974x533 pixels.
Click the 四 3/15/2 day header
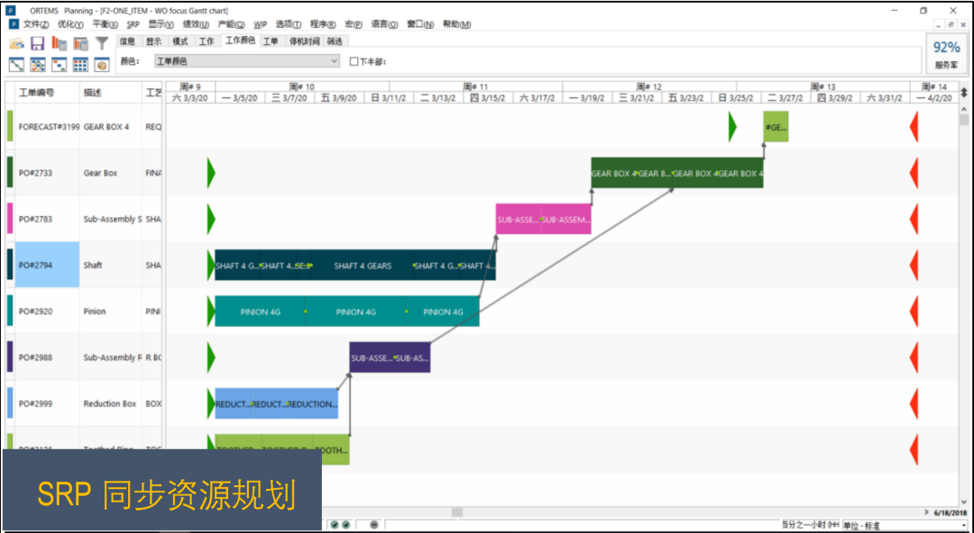tap(488, 98)
